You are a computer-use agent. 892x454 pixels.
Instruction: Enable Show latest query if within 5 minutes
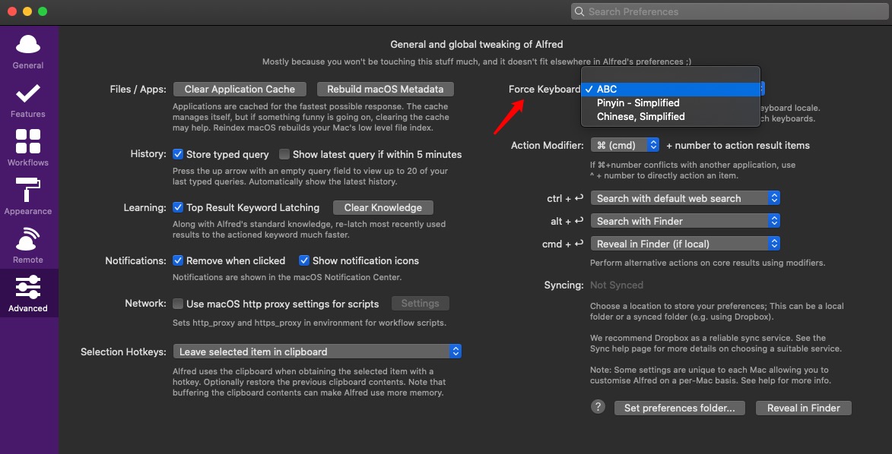(x=284, y=154)
